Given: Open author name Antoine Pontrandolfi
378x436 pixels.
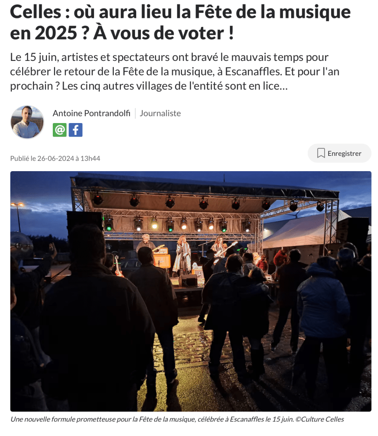Looking at the screenshot, I should coord(92,113).
